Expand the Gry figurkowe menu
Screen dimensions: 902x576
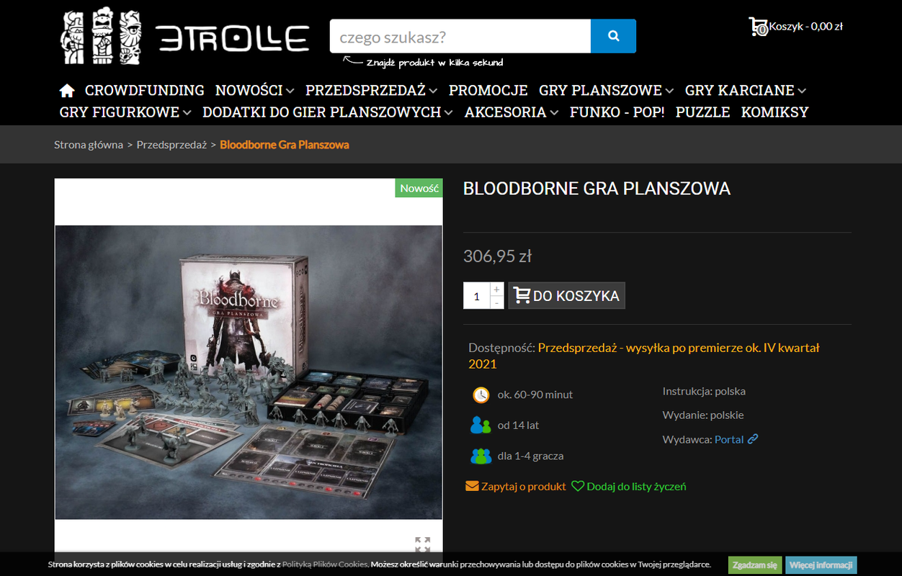tap(125, 112)
